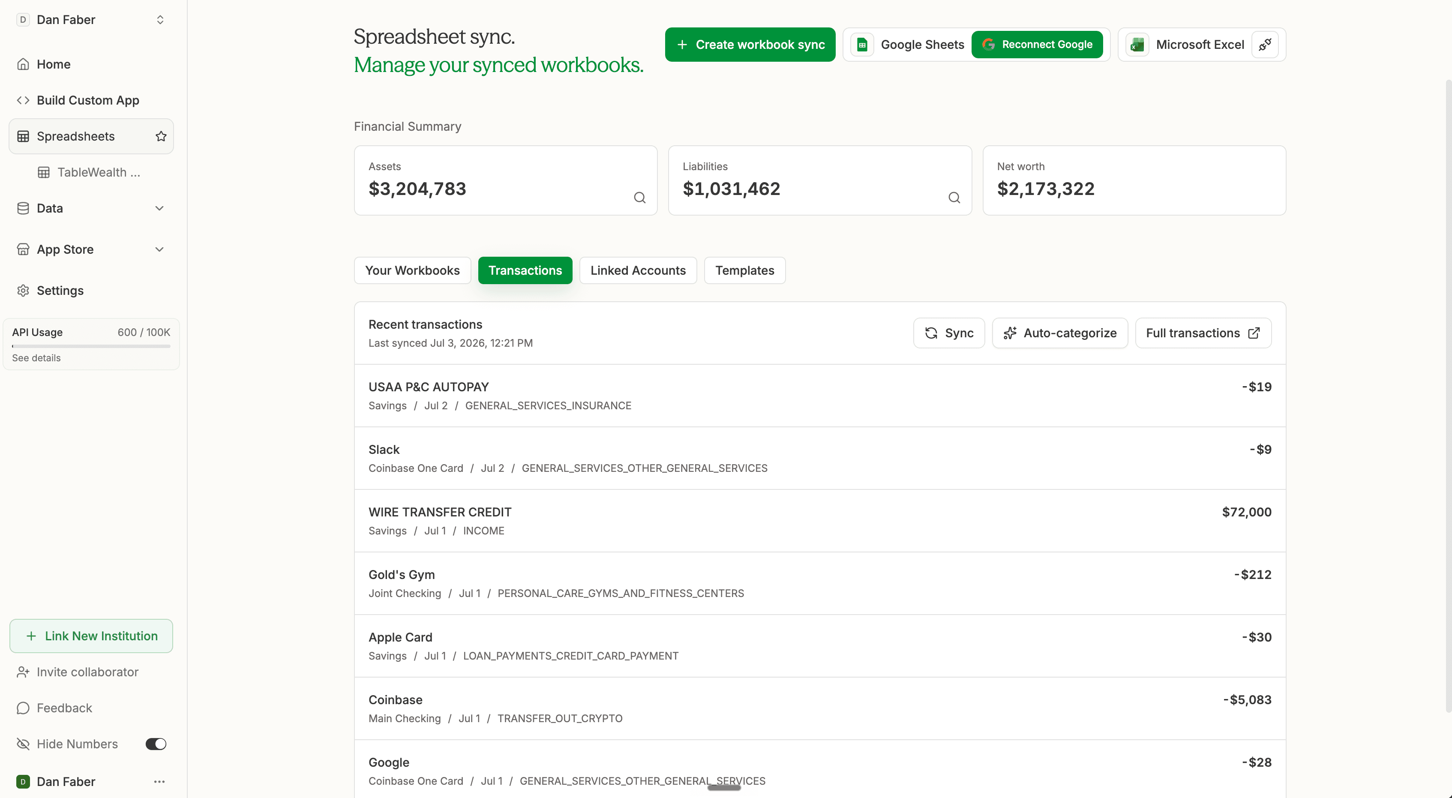
Task: Click the API Usage progress bar
Action: (91, 346)
